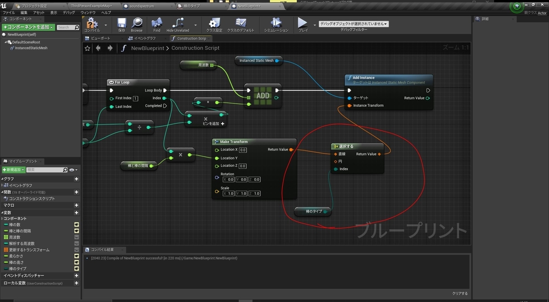Open the play options dropdown arrow
The height and width of the screenshot is (302, 549).
point(315,25)
